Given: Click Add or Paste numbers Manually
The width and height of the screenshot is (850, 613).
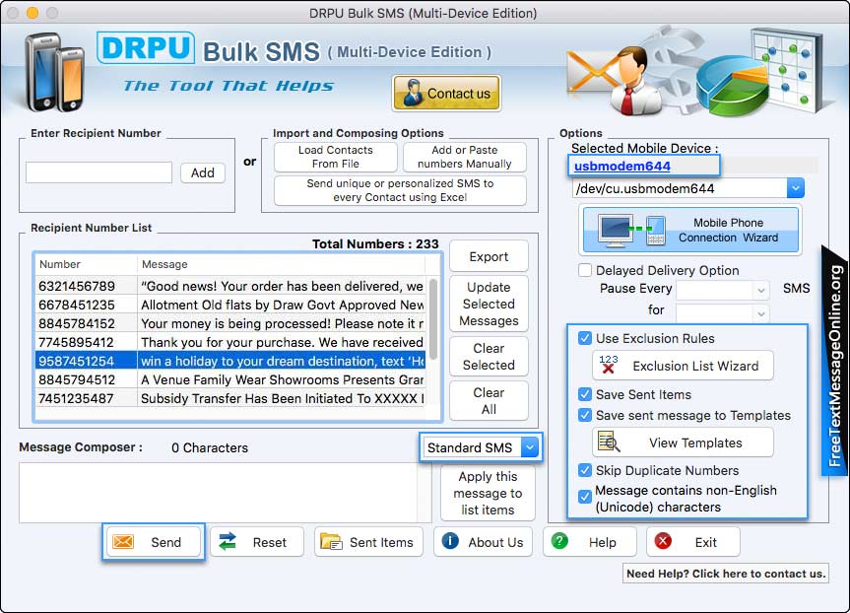Looking at the screenshot, I should coord(465,157).
